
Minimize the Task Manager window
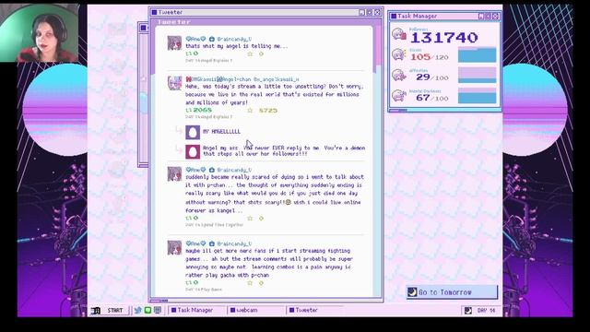[x=481, y=17]
